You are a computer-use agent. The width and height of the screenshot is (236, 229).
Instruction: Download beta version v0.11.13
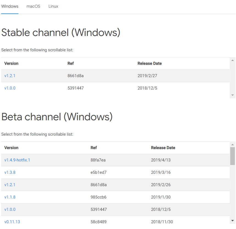pos(12,222)
